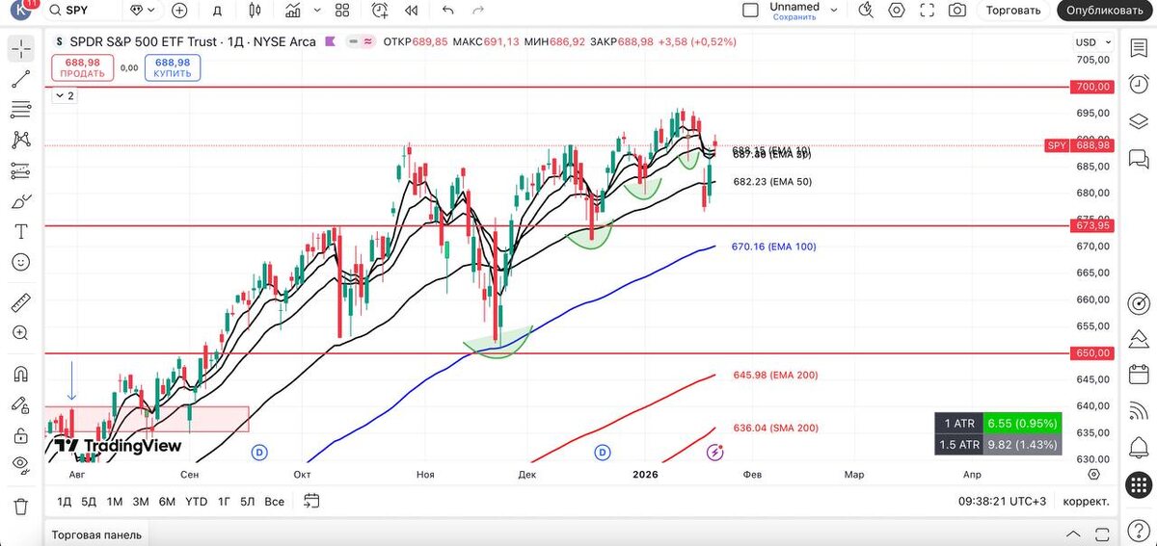1157x546 pixels.
Task: Hide all drawings with eye icon
Action: click(21, 465)
